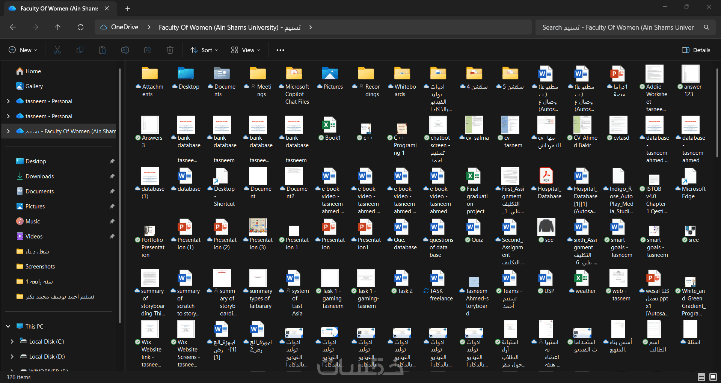721x383 pixels.
Task: Click the Refresh button
Action: pos(80,27)
